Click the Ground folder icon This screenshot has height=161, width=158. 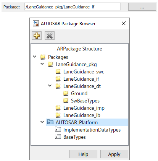click(66, 93)
